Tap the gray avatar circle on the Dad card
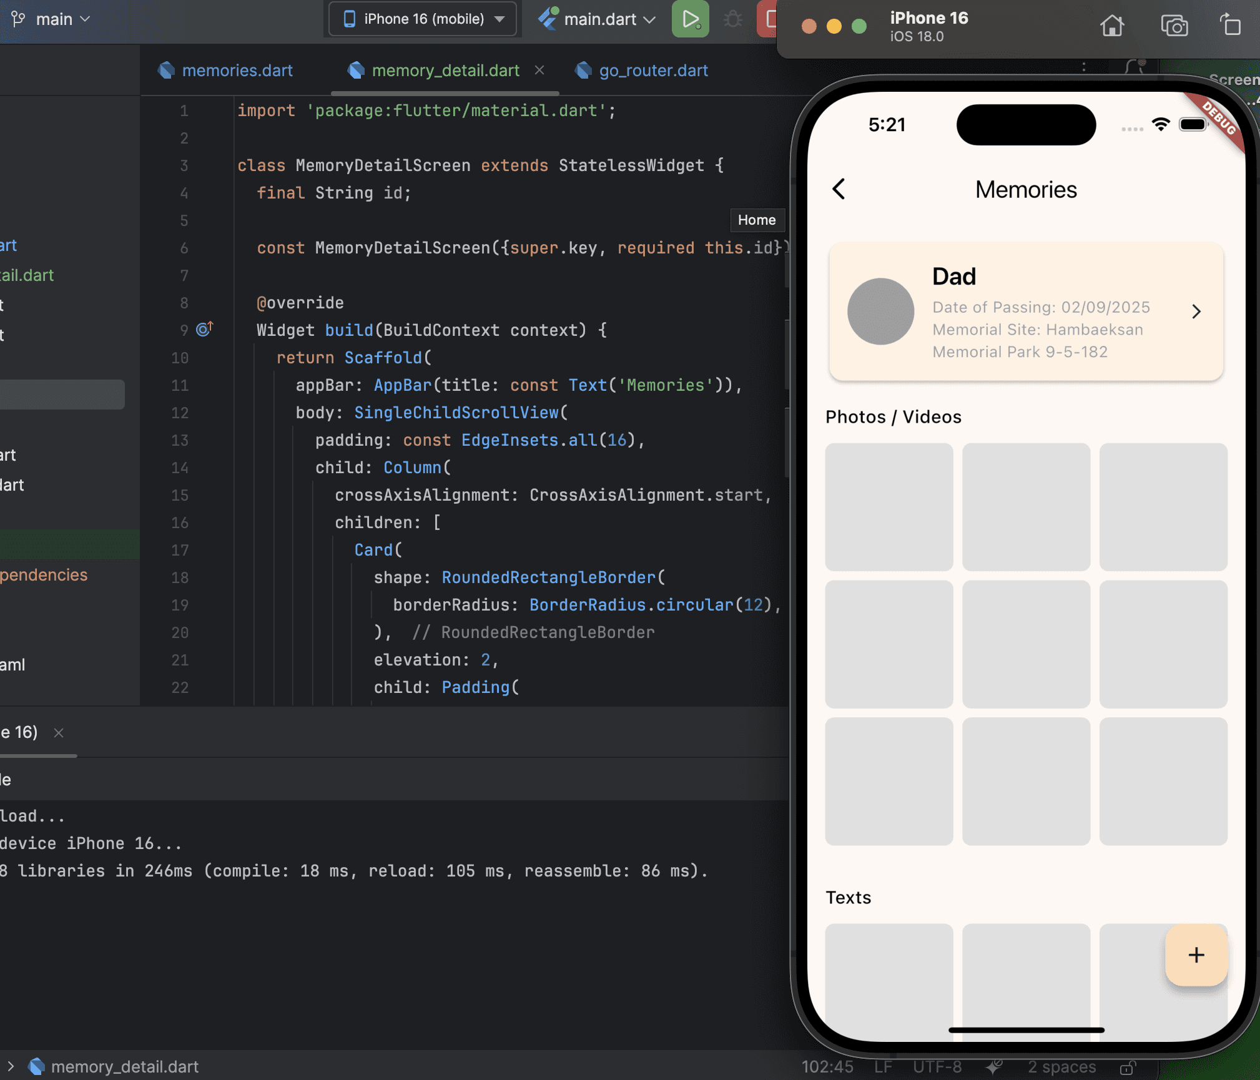The width and height of the screenshot is (1260, 1080). pos(880,311)
